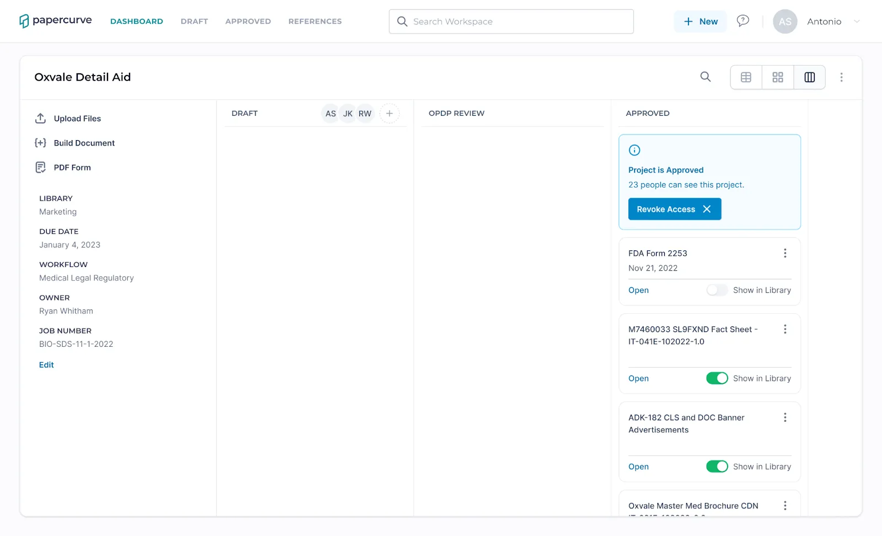Open the help chat bubble icon
Viewport: 882px width, 536px height.
coord(743,21)
